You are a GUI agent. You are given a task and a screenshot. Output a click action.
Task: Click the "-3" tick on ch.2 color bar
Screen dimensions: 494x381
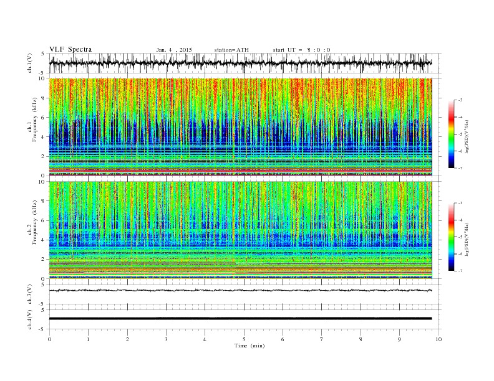[x=460, y=203]
